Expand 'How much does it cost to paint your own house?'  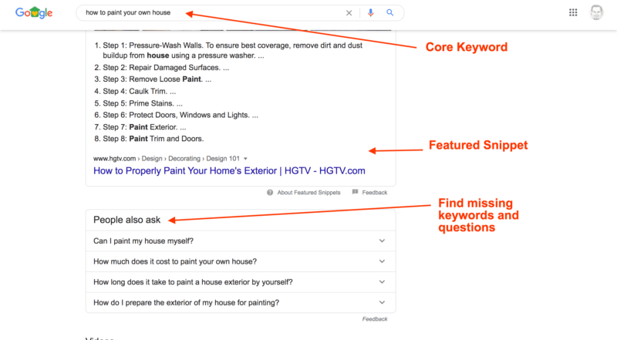[241, 261]
